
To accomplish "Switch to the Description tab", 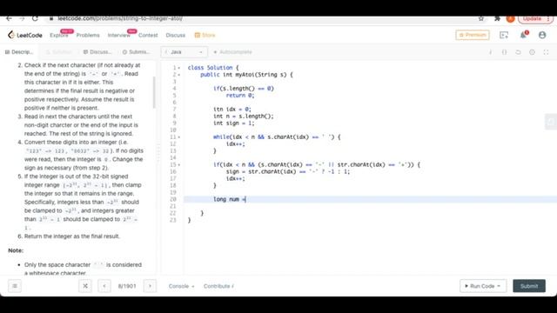I will [x=19, y=52].
